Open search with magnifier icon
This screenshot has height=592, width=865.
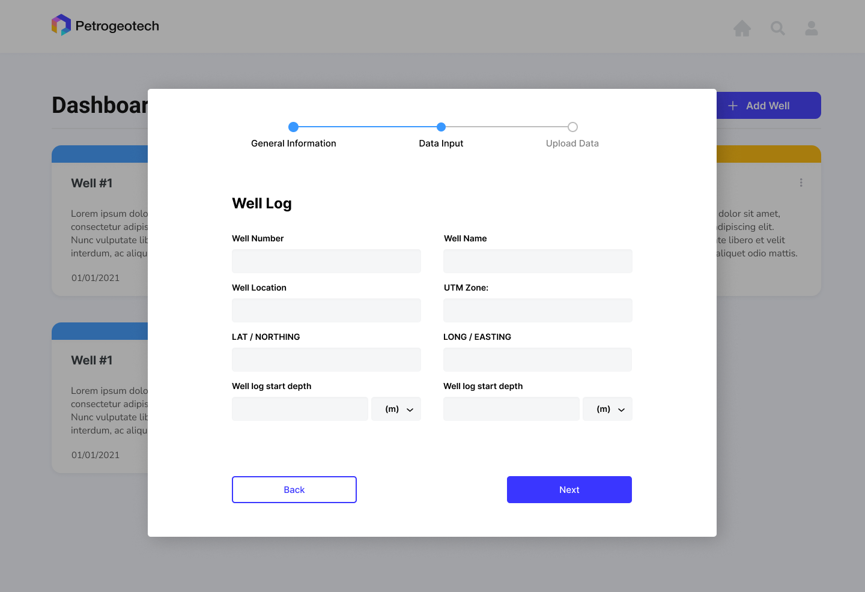(x=778, y=28)
